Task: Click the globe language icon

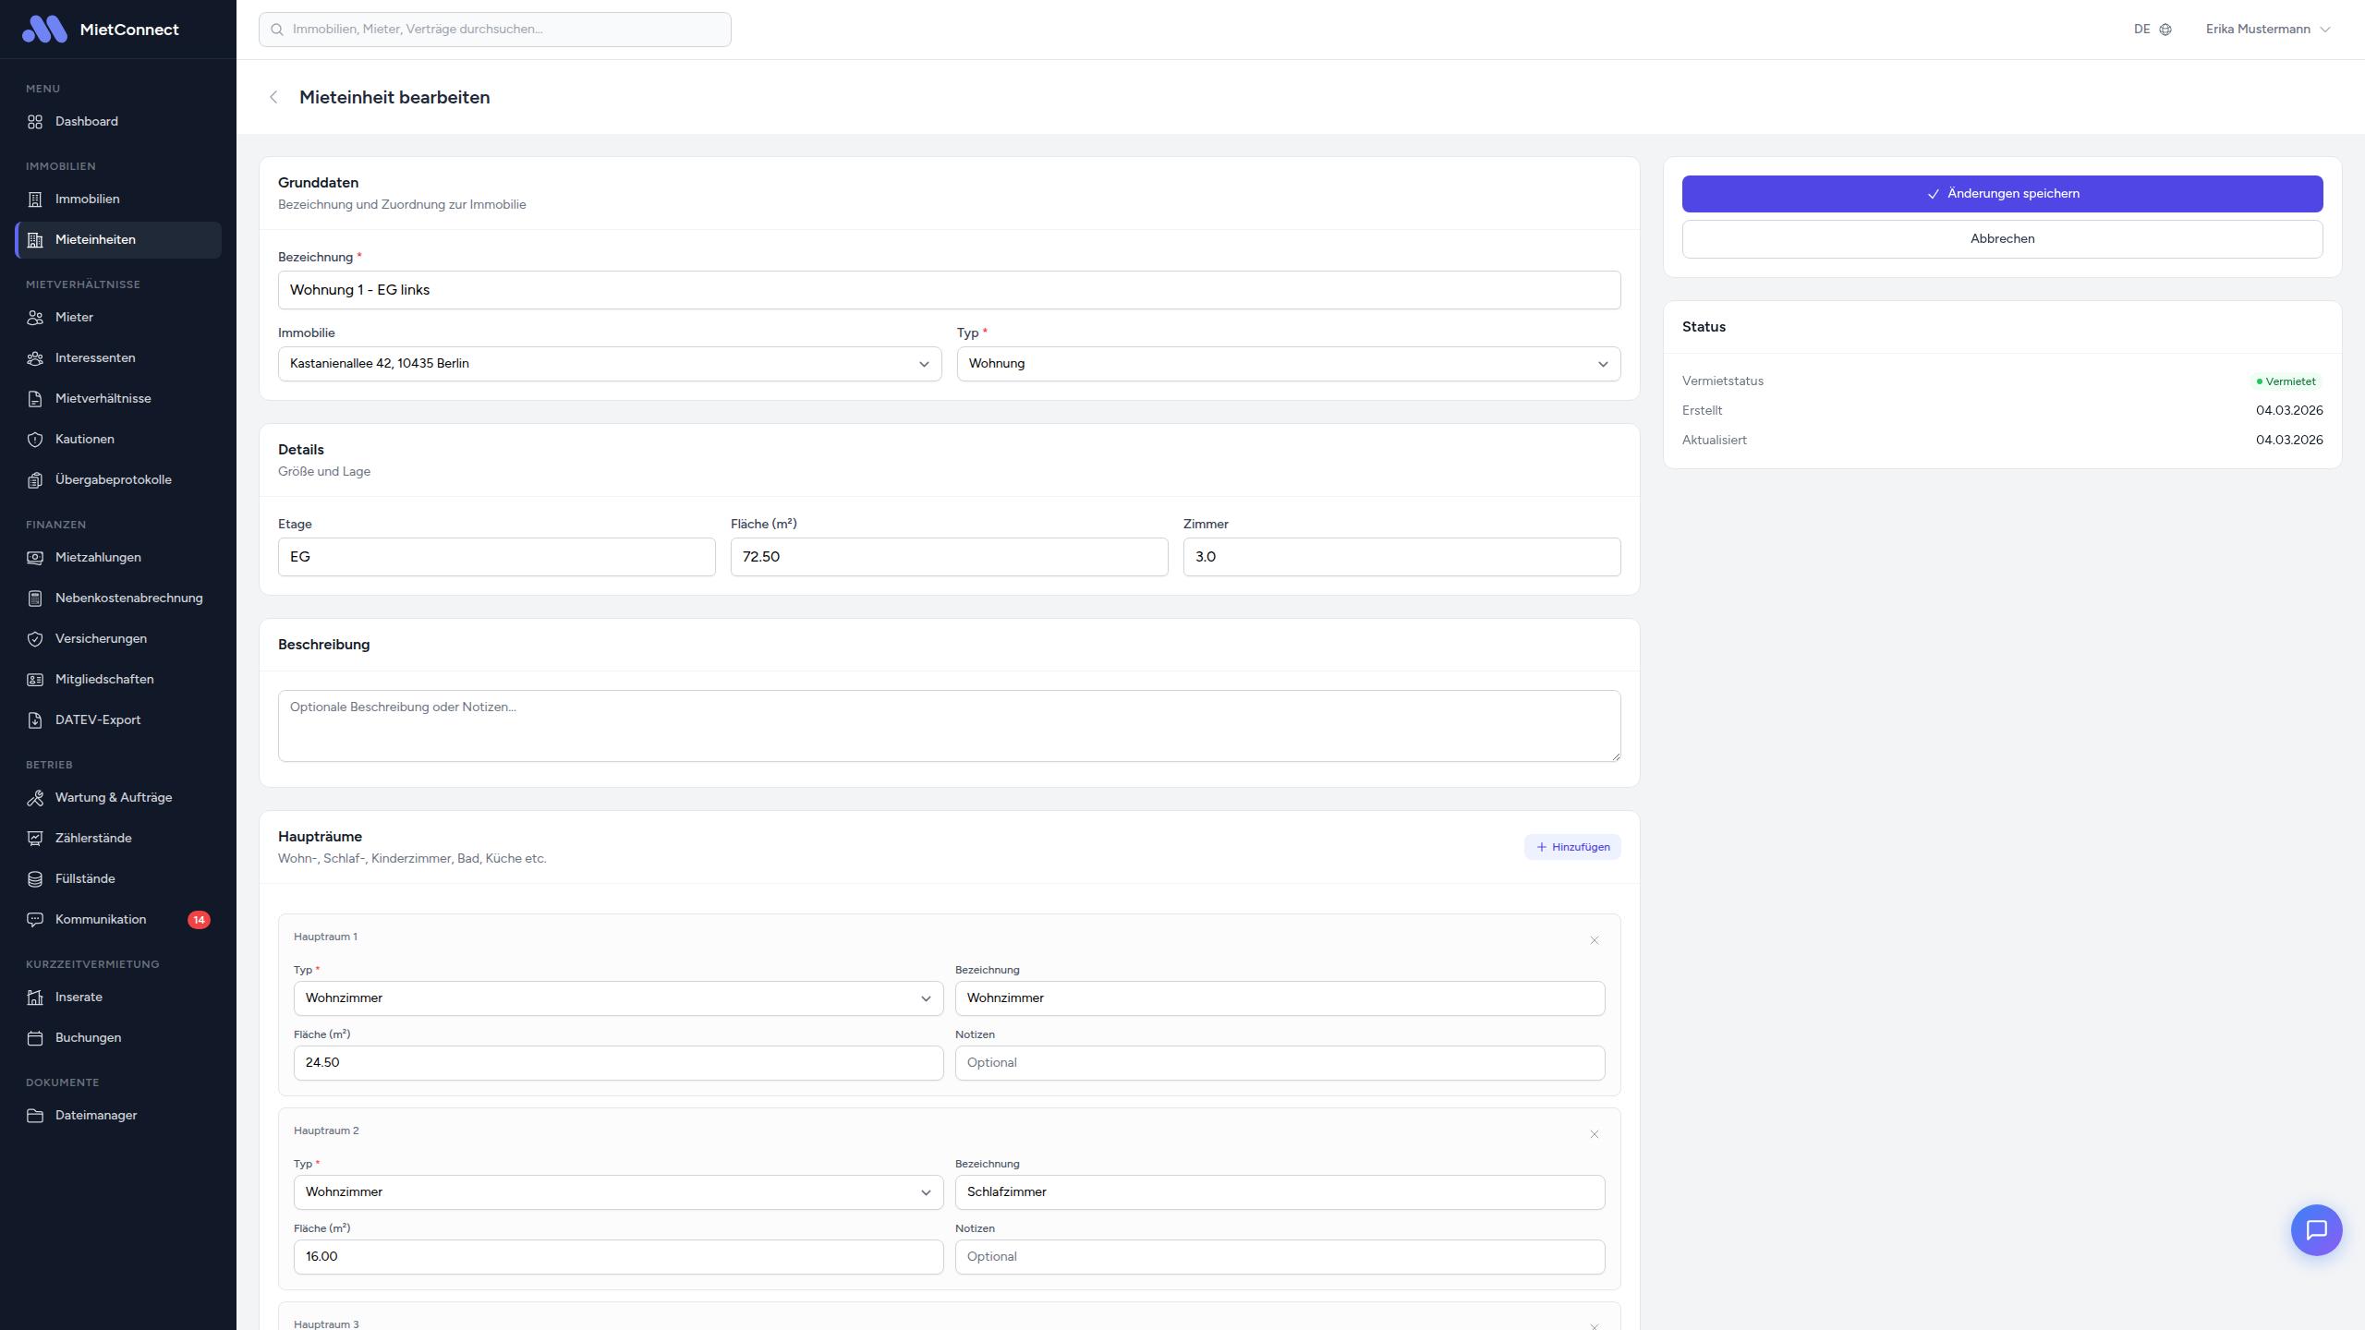Action: [2165, 30]
